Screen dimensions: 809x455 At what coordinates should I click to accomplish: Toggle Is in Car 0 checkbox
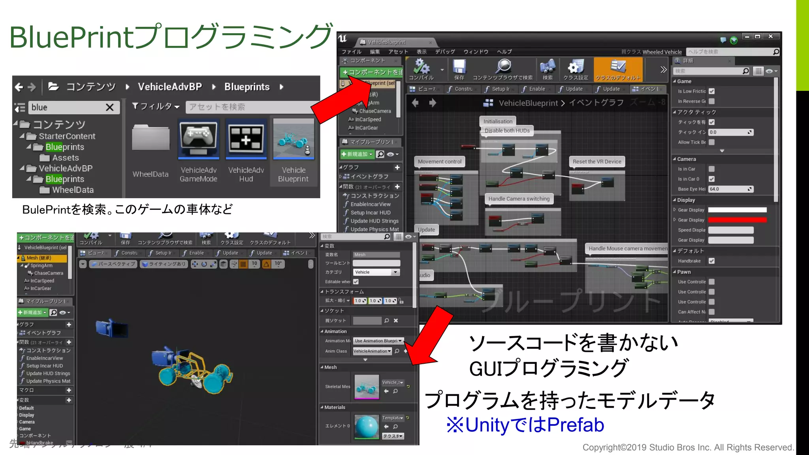point(711,179)
